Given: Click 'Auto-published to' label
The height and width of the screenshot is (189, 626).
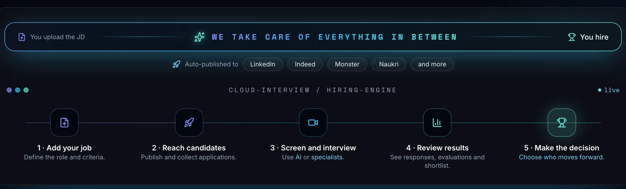Looking at the screenshot, I should click(x=212, y=64).
